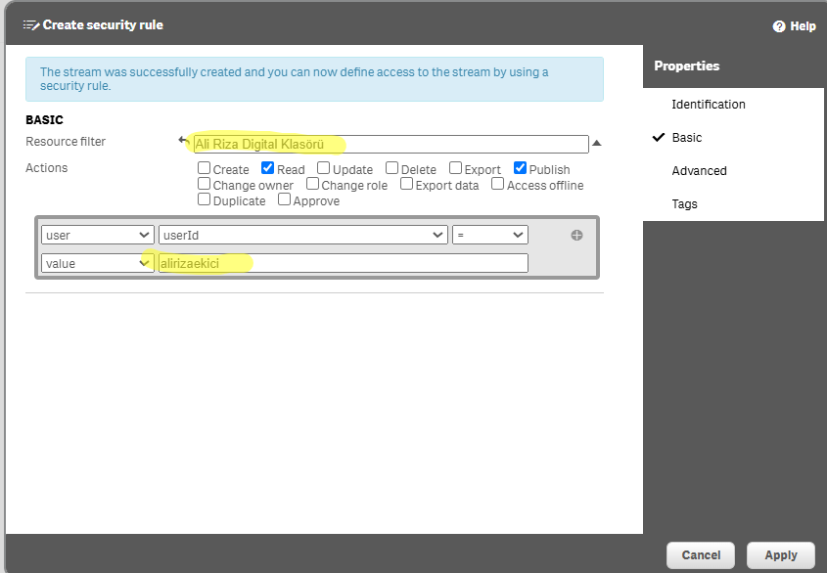Select Identification in the Properties panel
Screen dimensions: 827x573
(x=708, y=105)
